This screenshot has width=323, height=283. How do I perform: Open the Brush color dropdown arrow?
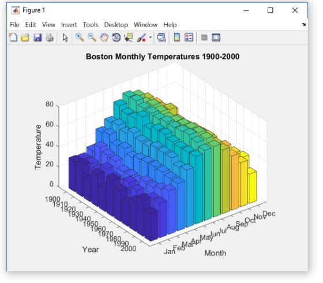[x=151, y=38]
